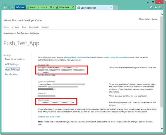The image size is (166, 135).
Task: Click the search magnifier icon in address bar
Action: pos(51,7)
